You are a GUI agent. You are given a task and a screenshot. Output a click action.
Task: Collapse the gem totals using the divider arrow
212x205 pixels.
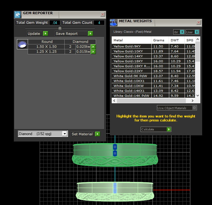(x=60, y=28)
